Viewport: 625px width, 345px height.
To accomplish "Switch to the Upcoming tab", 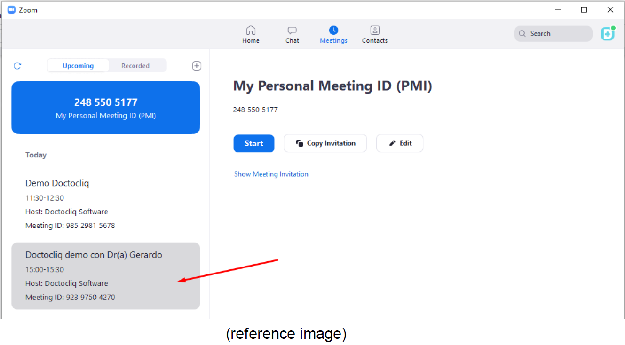I will [78, 66].
